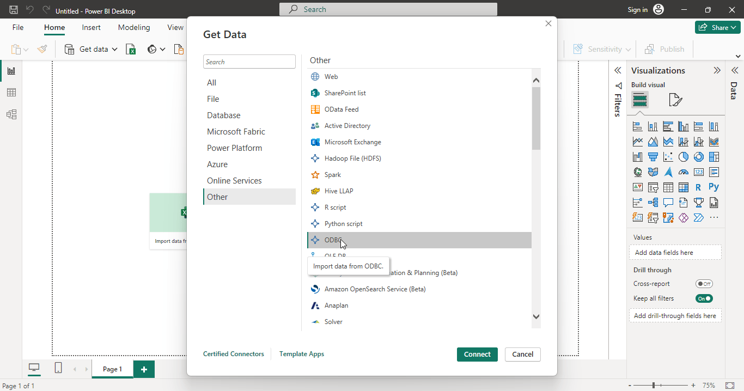Click the mobile layout icon

[58, 369]
